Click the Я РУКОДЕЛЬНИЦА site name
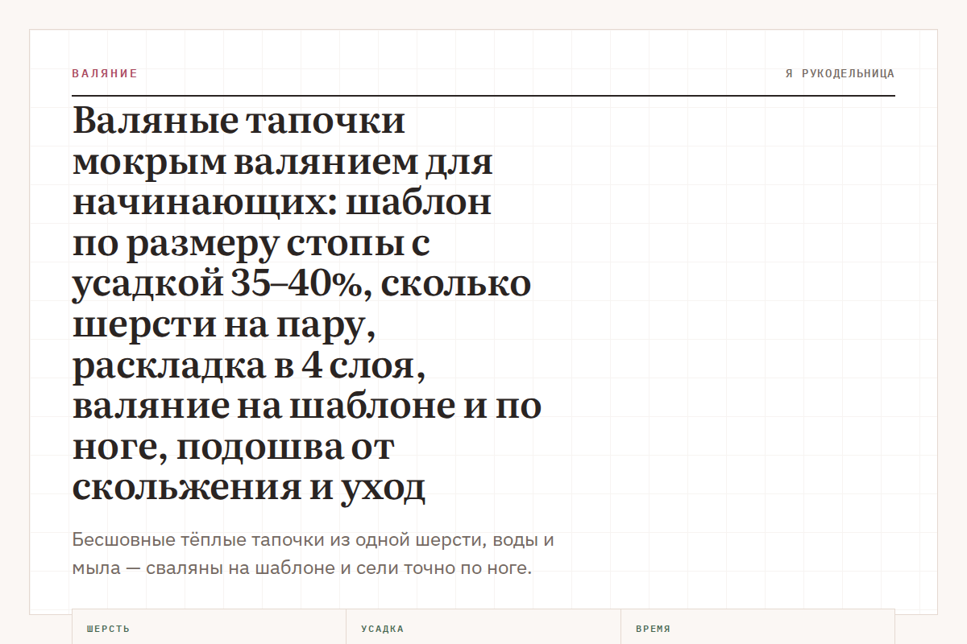This screenshot has height=644, width=967. click(840, 73)
